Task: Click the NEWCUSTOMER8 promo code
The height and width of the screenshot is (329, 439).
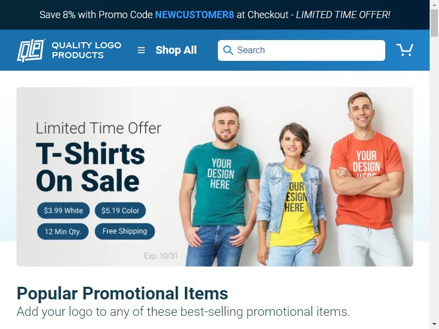Action: (194, 15)
